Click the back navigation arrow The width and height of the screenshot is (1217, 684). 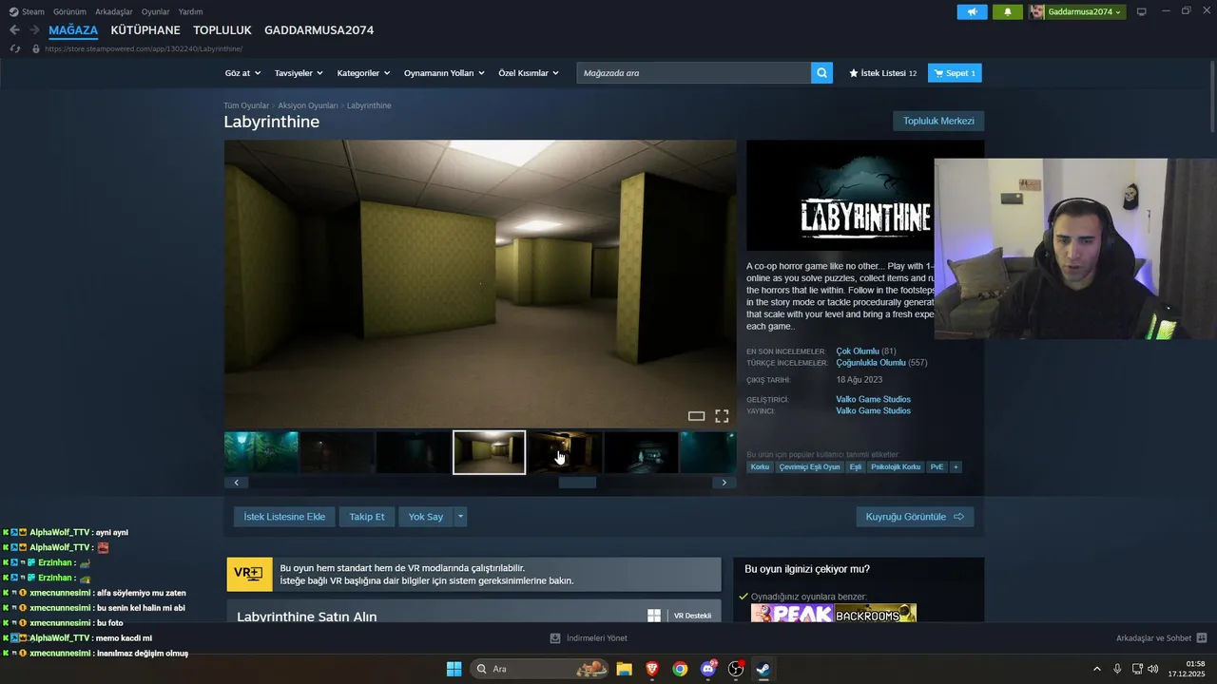coord(14,30)
